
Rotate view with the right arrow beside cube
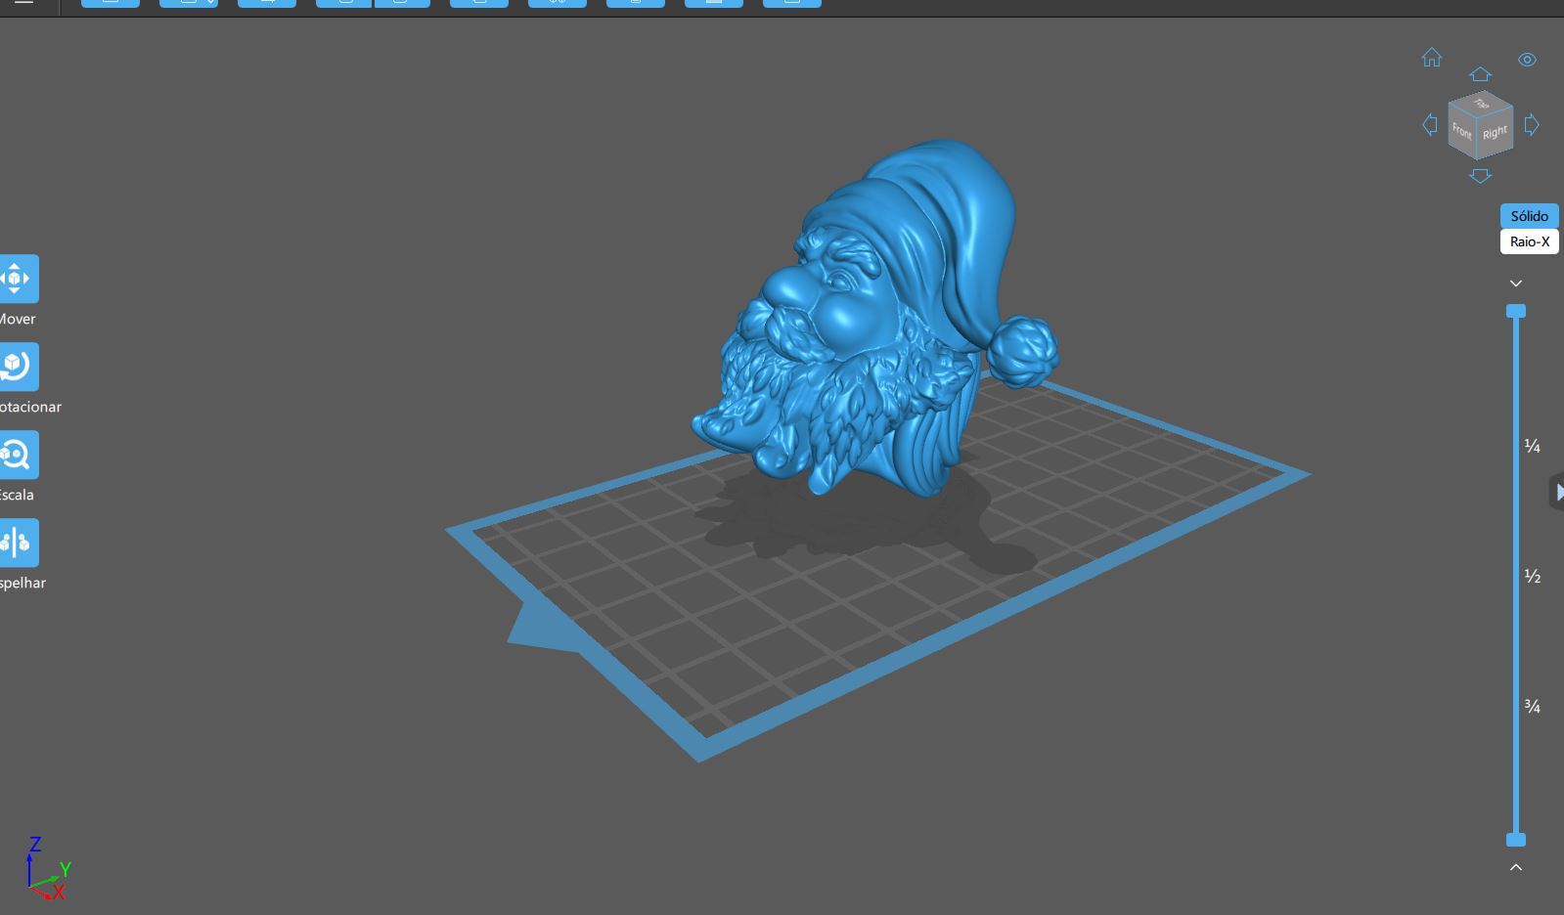(1532, 124)
